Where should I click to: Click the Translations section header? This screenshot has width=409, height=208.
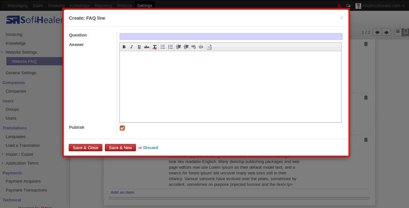coord(15,128)
